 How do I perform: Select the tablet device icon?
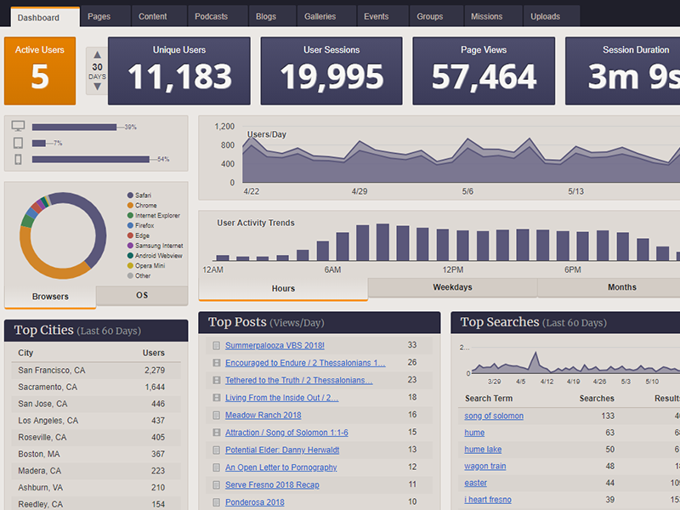coord(18,142)
